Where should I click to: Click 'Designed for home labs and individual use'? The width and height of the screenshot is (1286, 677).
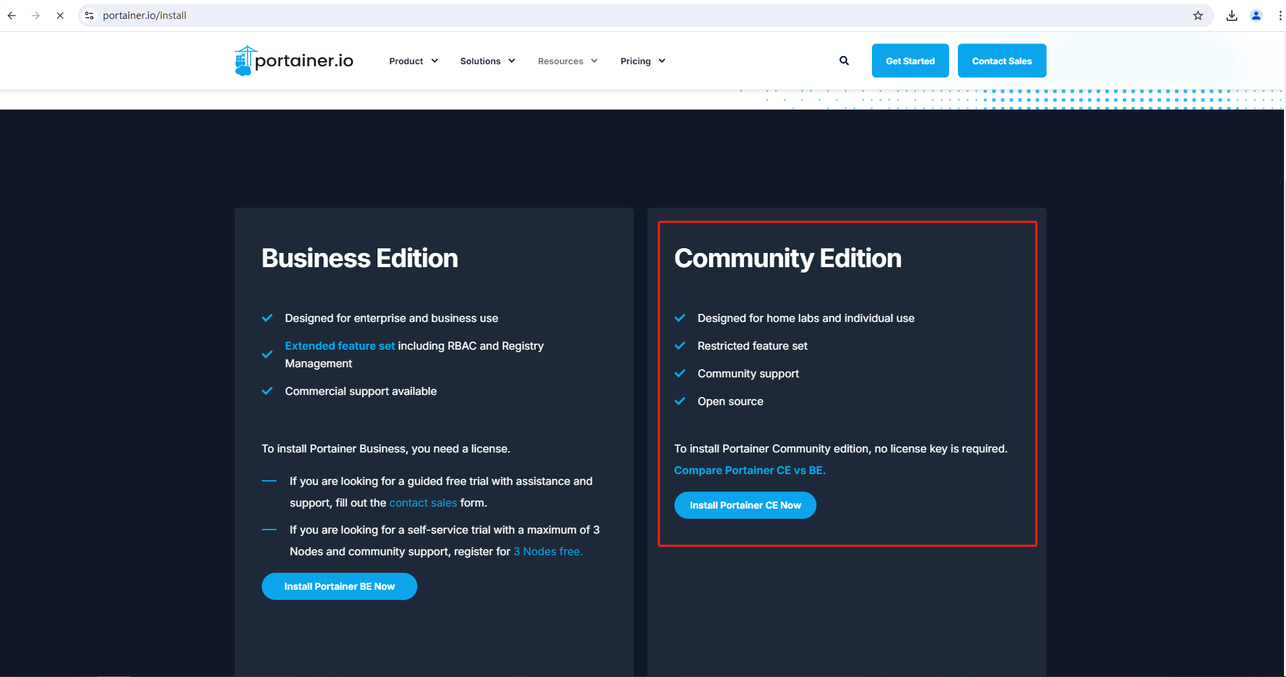tap(806, 318)
